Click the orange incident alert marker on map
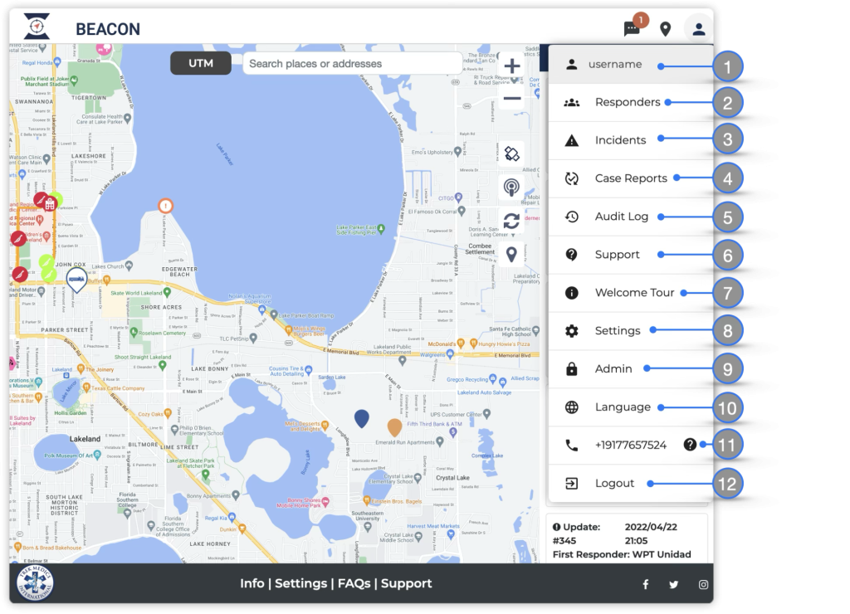Image resolution: width=850 pixels, height=614 pixels. pos(165,206)
